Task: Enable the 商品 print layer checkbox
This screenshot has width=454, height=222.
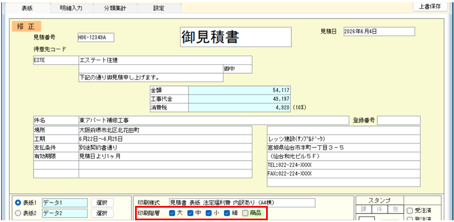Action: coord(245,213)
